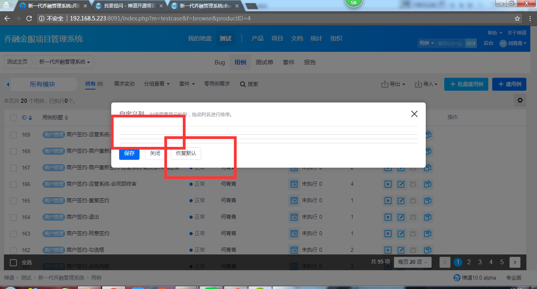Check the 全选 select-all checkbox
The width and height of the screenshot is (537, 289).
(13, 262)
